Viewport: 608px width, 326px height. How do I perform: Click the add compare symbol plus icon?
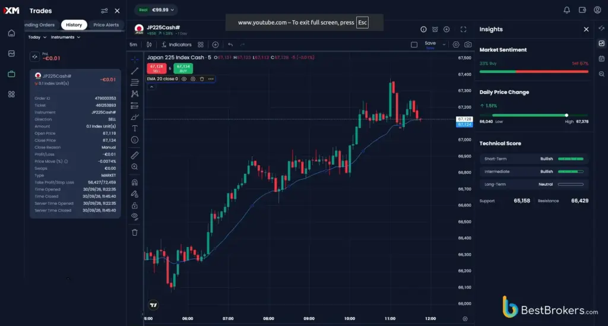tap(215, 45)
